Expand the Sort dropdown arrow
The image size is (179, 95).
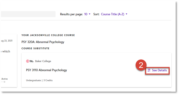point(126,14)
